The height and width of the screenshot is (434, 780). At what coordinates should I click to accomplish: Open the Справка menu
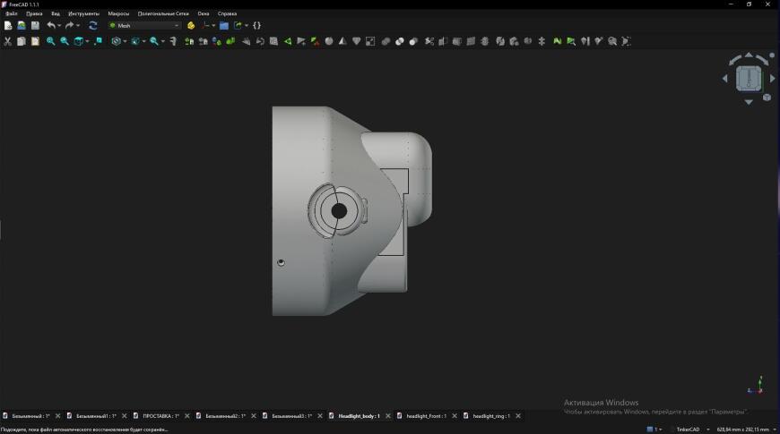click(228, 13)
